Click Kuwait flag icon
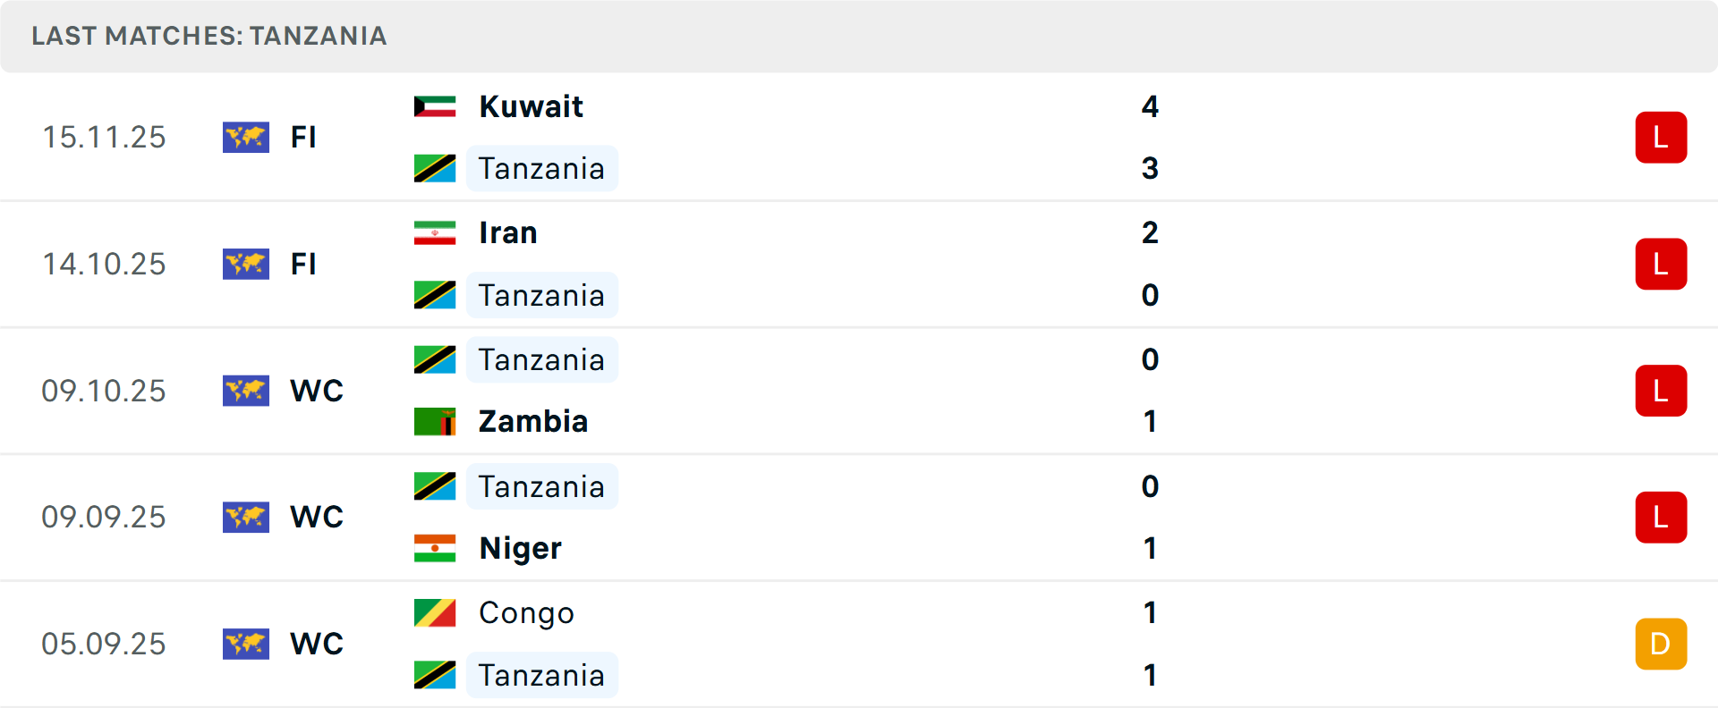 point(435,106)
